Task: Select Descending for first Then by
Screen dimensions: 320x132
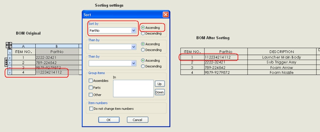Action: (x=143, y=50)
